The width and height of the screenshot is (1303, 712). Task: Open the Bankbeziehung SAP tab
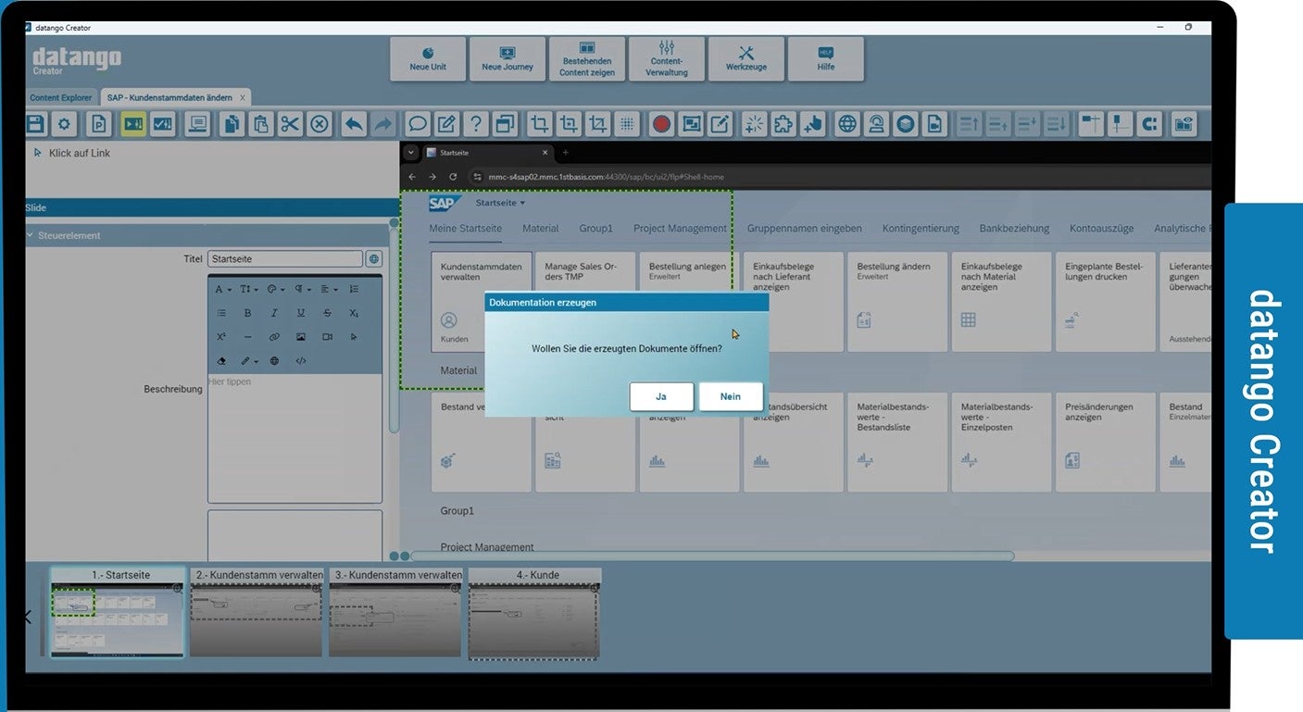pyautogui.click(x=1014, y=228)
